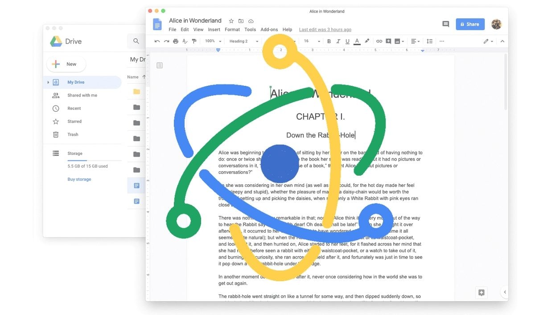Click the CHAPTER I. heading text
The width and height of the screenshot is (560, 315).
321,117
